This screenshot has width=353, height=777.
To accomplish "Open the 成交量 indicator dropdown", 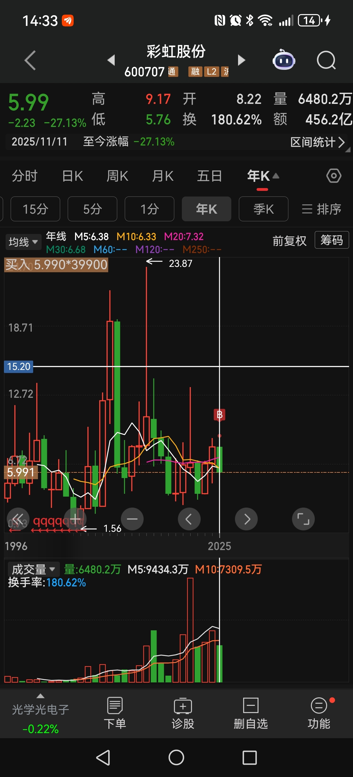I will pos(33,570).
